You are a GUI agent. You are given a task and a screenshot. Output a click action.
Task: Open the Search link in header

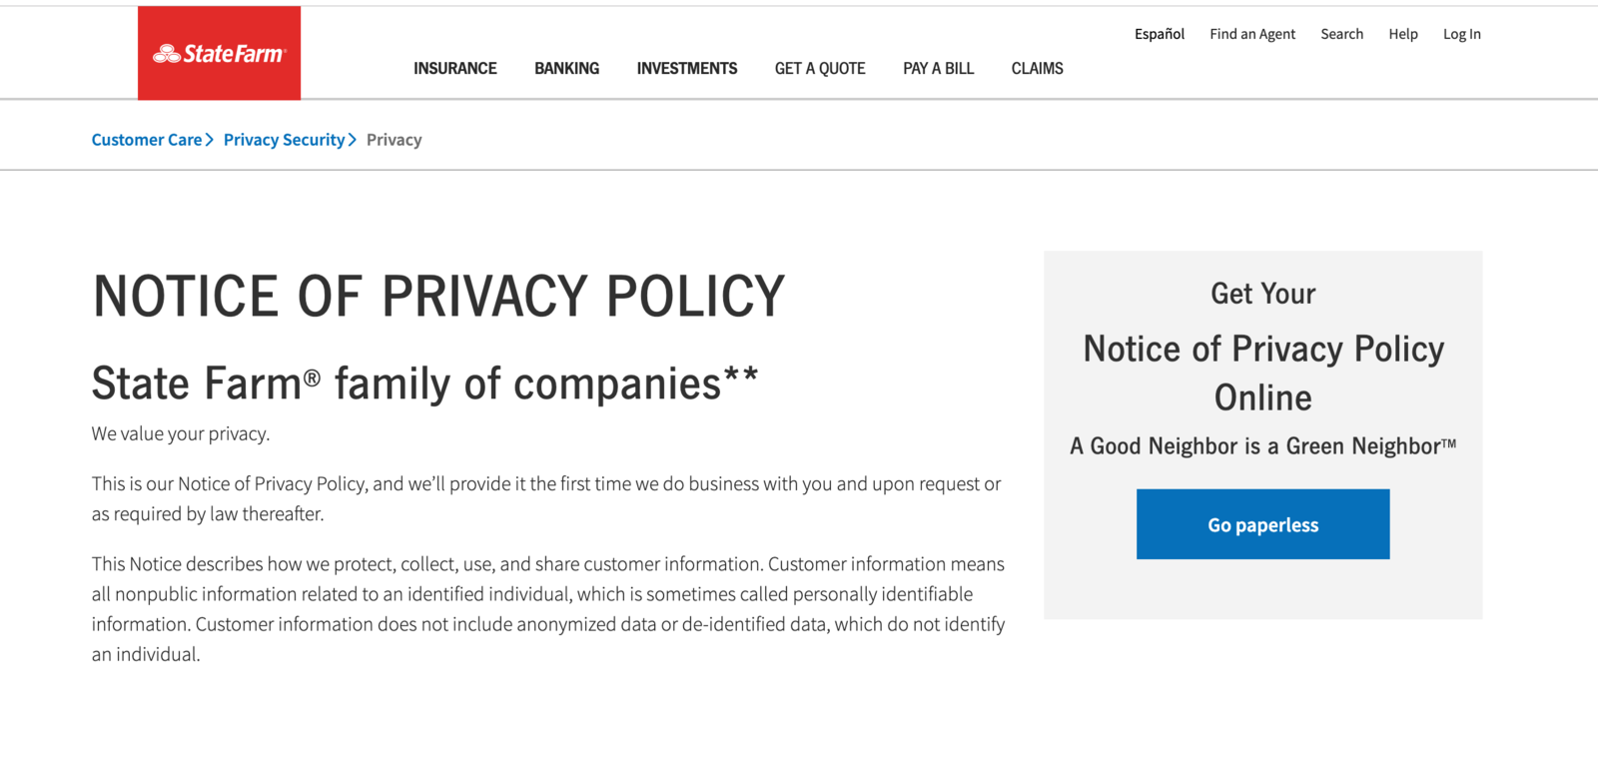click(x=1341, y=34)
